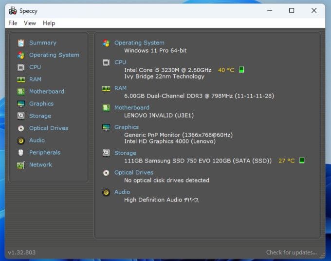Click the Optical Drives disc icon in summary pane
The height and width of the screenshot is (261, 331).
point(106,173)
